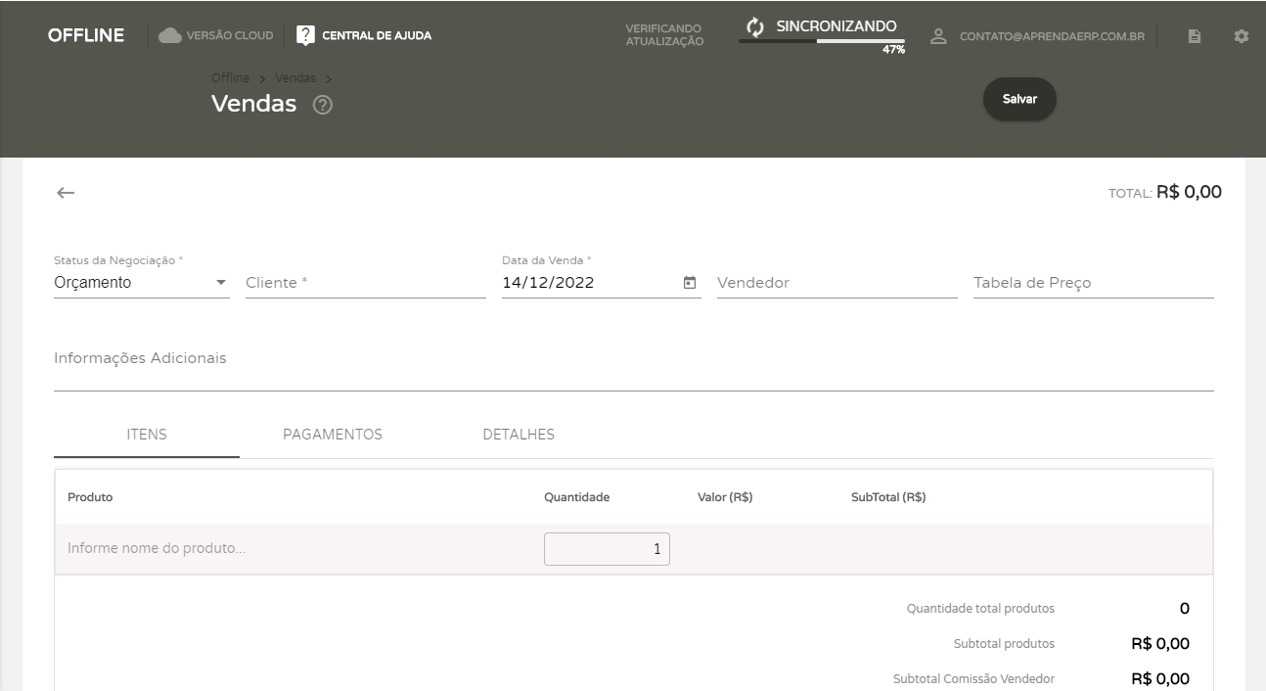Switch to the Pagamentos tab
1266x691 pixels.
[333, 435]
